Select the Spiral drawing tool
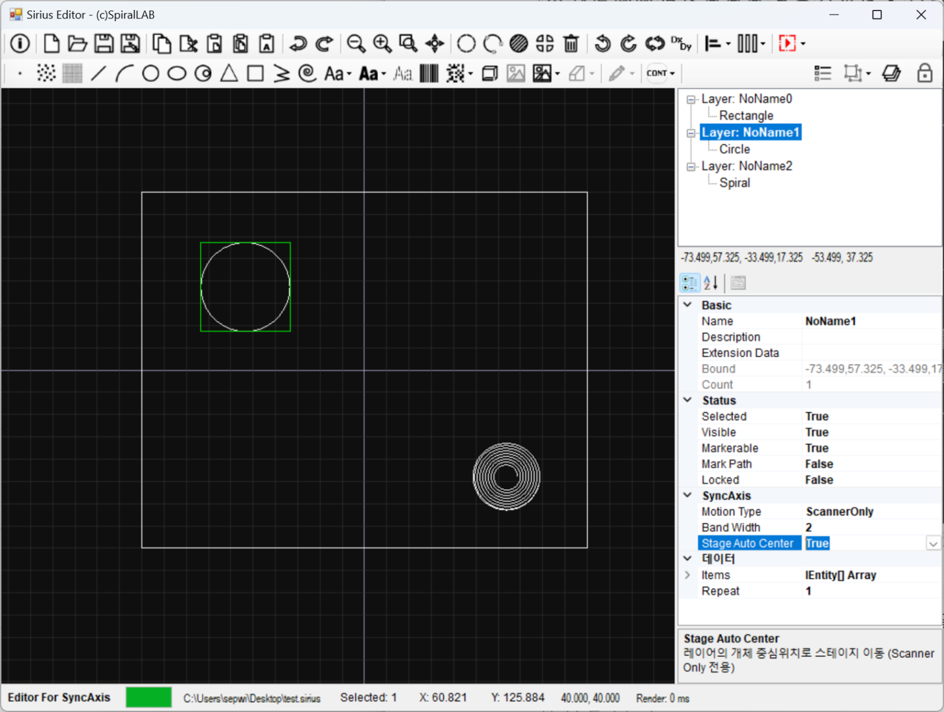The height and width of the screenshot is (712, 944). 307,73
